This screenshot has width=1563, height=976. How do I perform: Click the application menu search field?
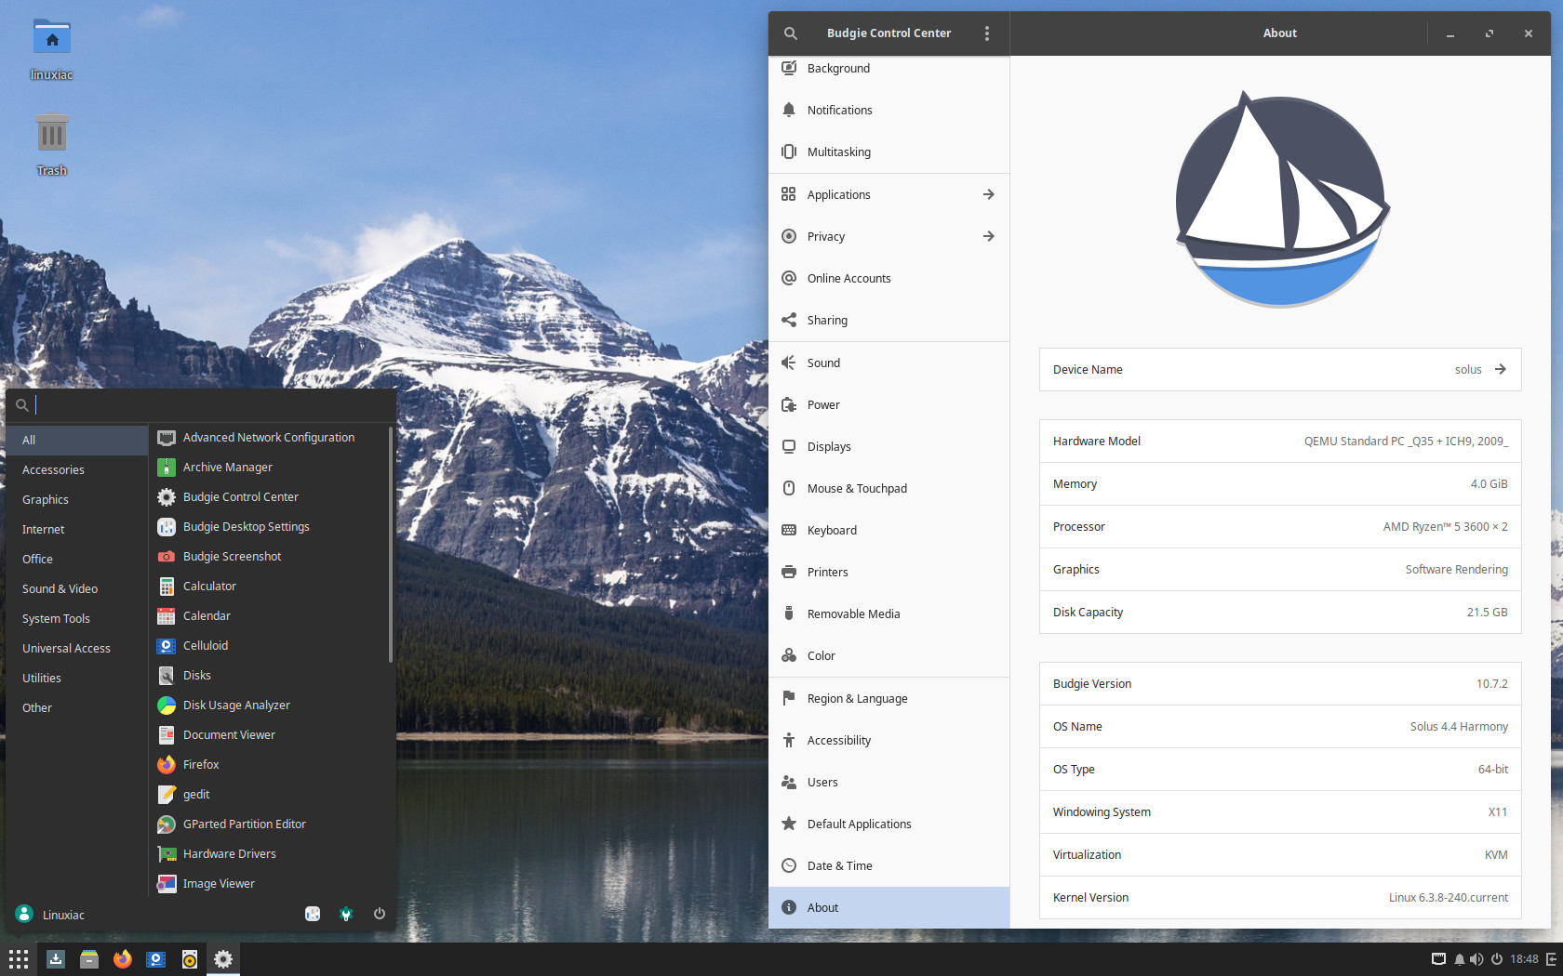[201, 404]
